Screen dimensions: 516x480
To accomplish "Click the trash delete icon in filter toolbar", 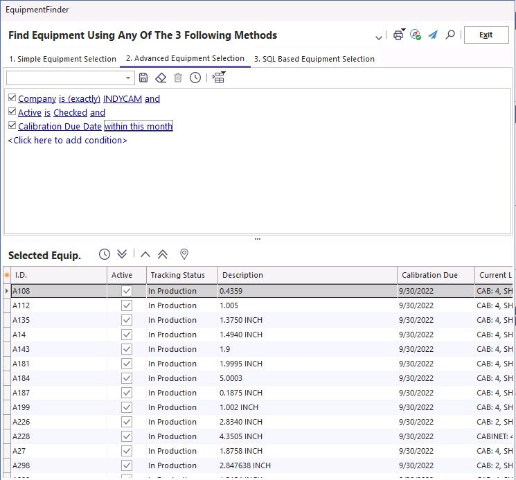I will pyautogui.click(x=178, y=78).
